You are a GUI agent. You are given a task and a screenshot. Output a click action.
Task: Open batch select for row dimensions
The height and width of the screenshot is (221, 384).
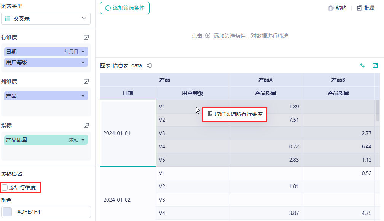click(x=86, y=37)
